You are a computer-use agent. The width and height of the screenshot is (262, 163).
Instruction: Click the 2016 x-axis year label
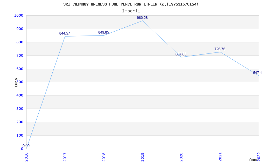27,157
